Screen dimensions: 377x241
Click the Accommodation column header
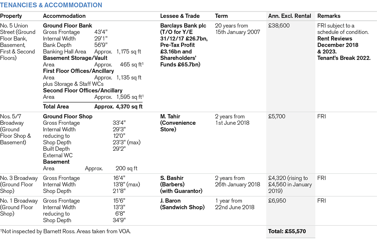64,16
